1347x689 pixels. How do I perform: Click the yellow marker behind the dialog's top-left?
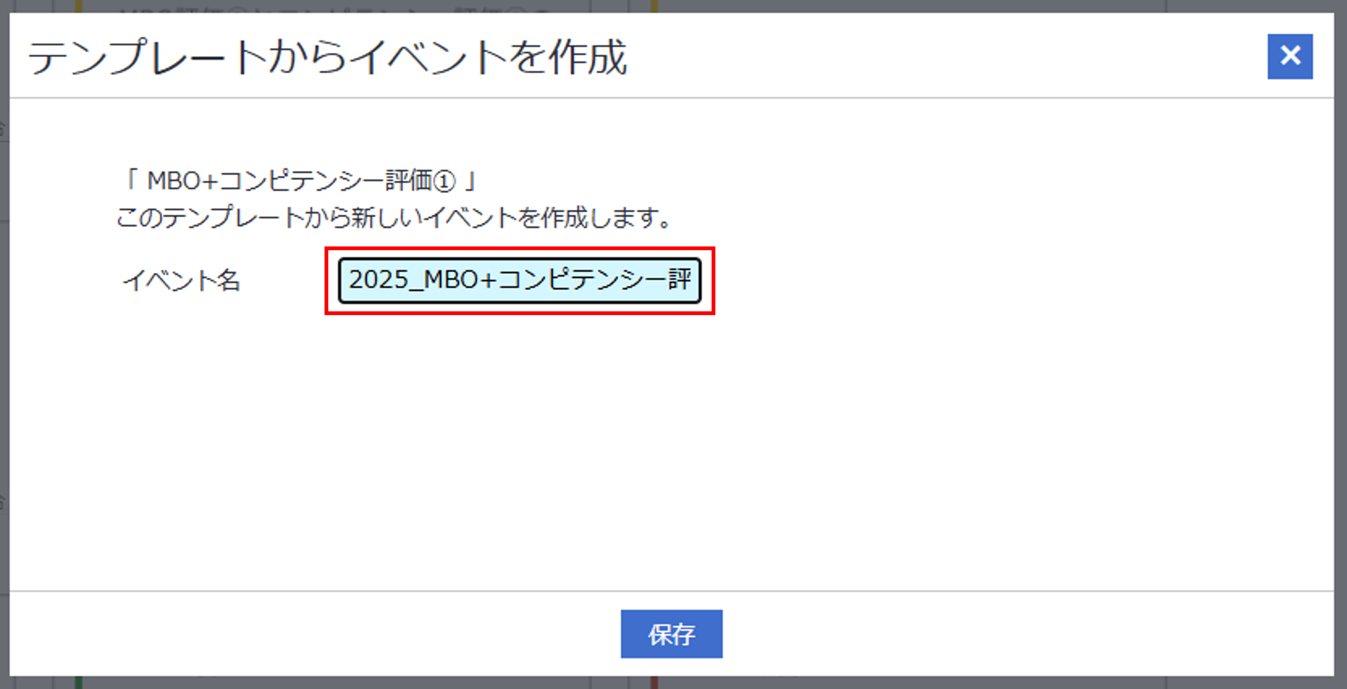pos(78,6)
